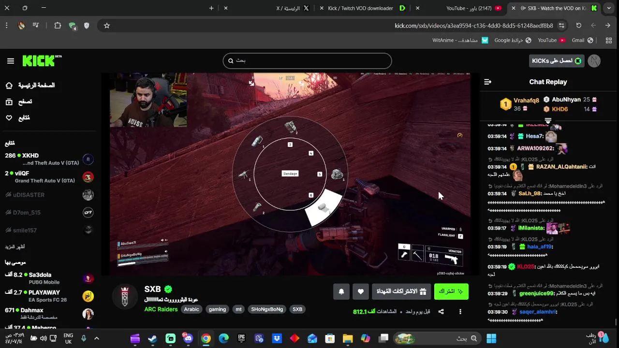619x348 pixels.
Task: Click the notification bell button under the video
Action: point(341,291)
